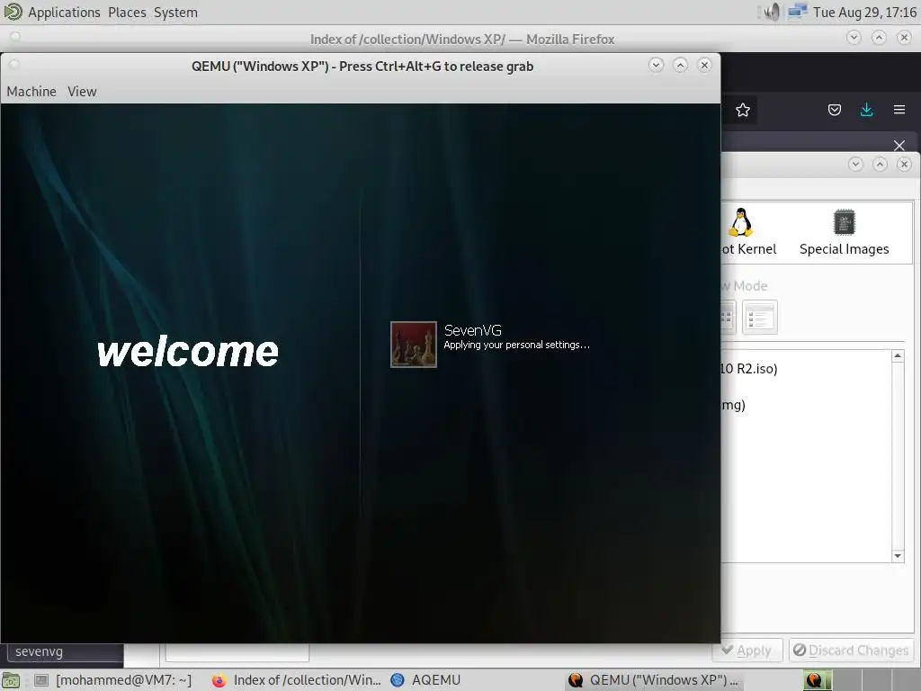This screenshot has height=691, width=921.
Task: Switch to mohammed@VM7 terminal in taskbar
Action: (x=114, y=680)
